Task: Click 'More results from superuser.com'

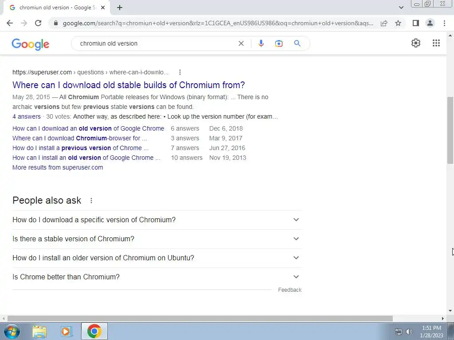Action: pyautogui.click(x=58, y=167)
